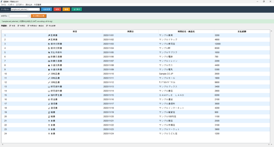274x147 pixels.
Task: Click the 食費 fork icon in row 21
Action: (x=49, y=121)
